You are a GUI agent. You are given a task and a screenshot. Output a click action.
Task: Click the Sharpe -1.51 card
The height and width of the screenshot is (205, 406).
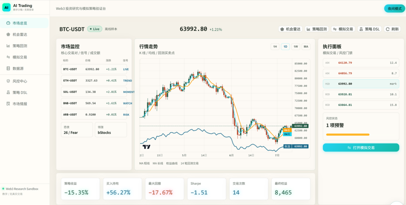207,189
